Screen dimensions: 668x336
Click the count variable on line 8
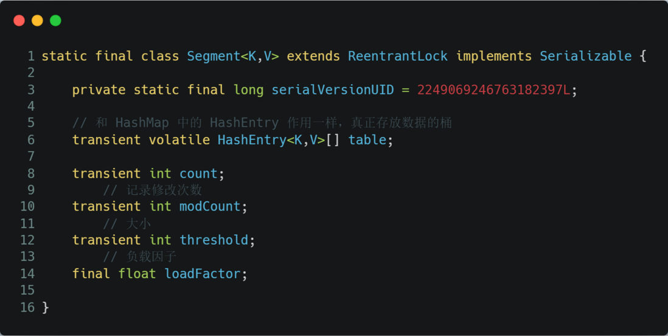198,173
